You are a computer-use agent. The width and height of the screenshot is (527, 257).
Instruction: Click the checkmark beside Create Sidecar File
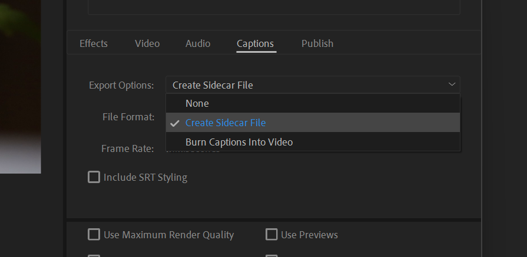175,123
